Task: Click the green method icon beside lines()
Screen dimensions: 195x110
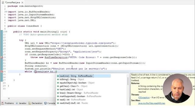Action: [58, 93]
